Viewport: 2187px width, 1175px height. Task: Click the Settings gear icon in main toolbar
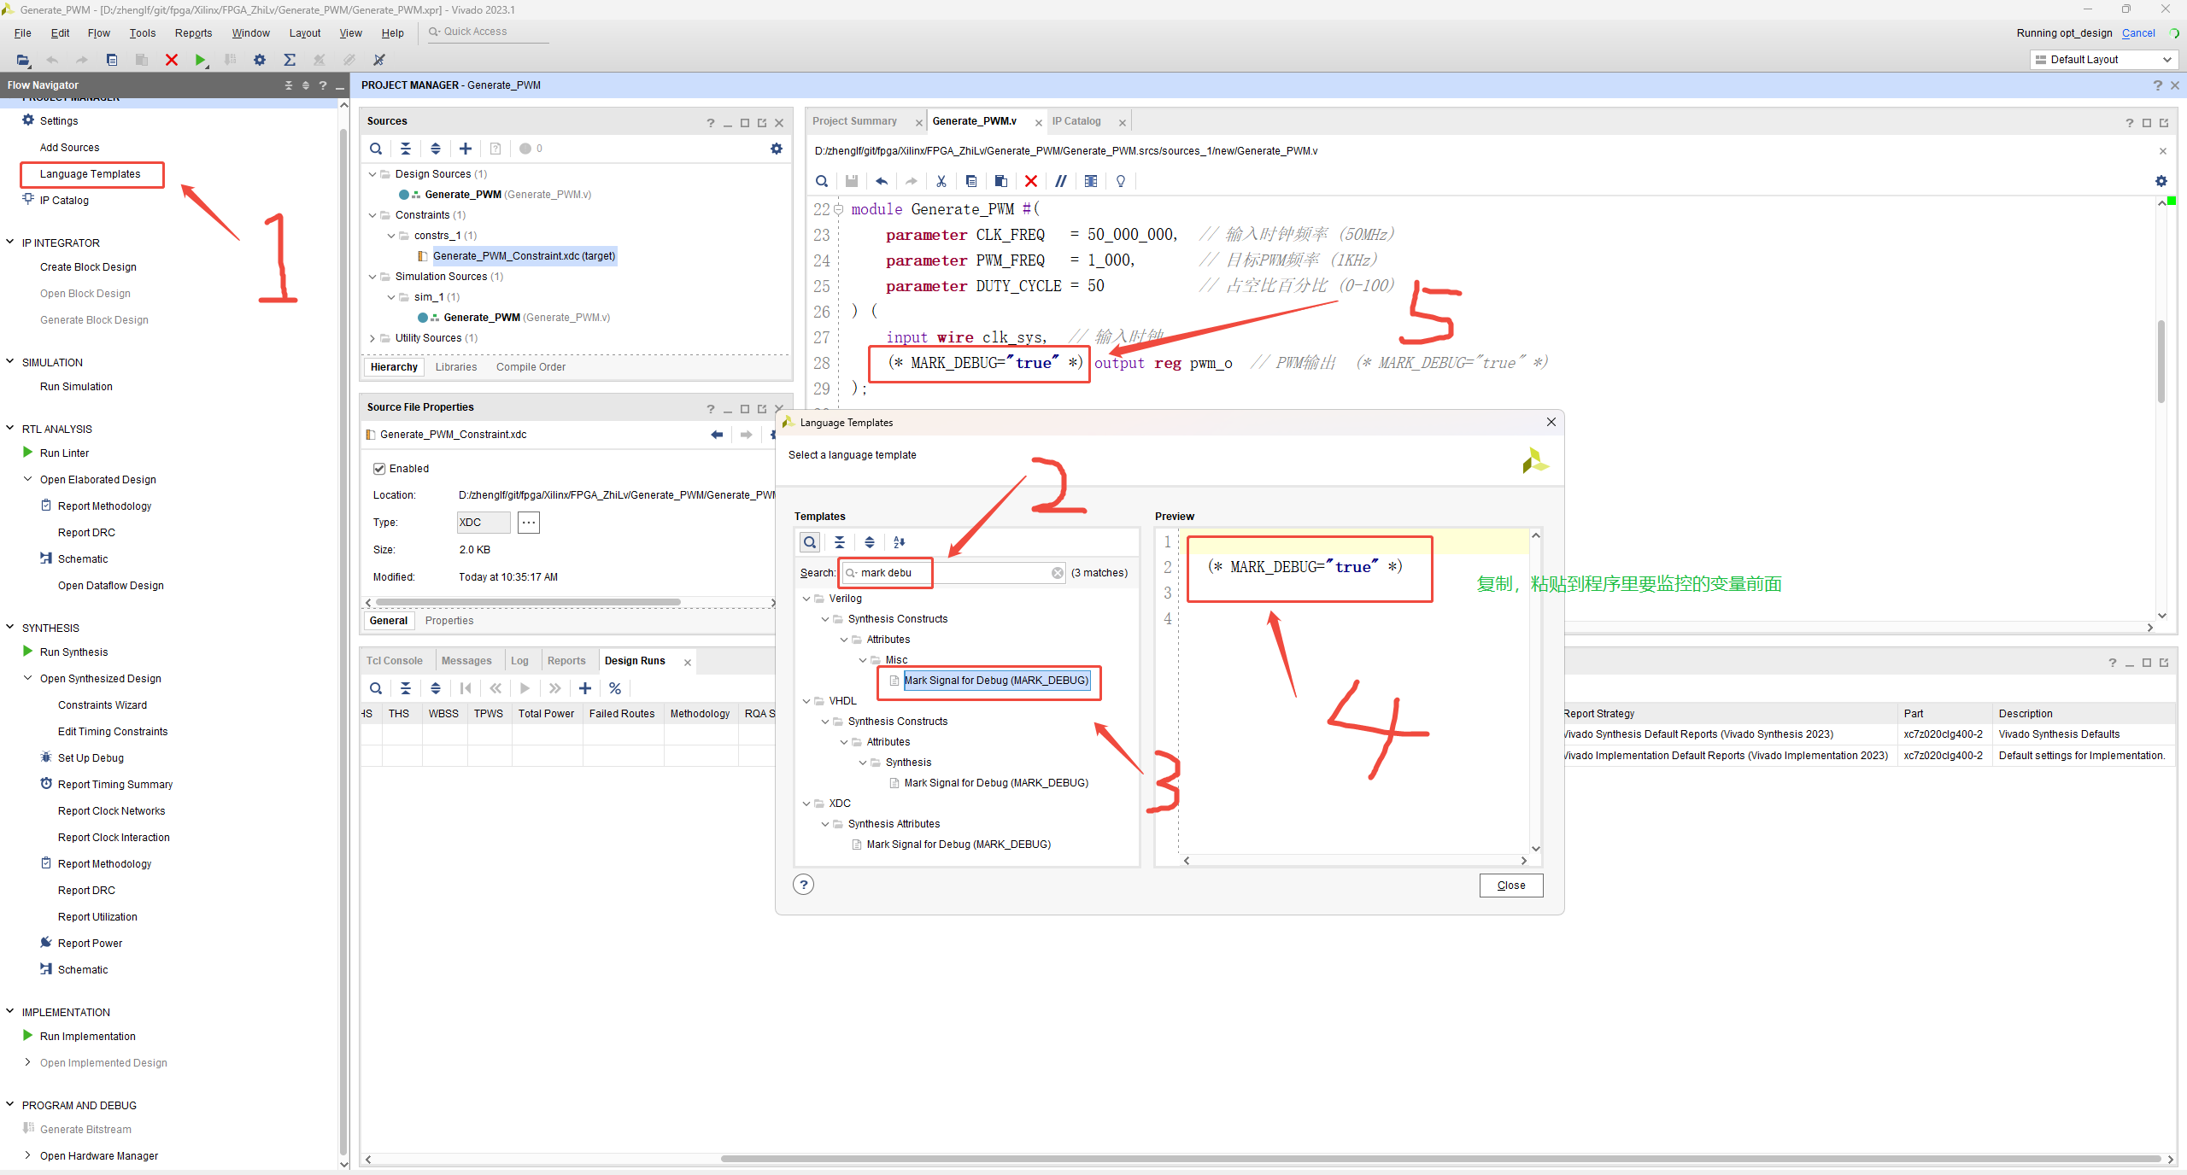(x=260, y=60)
